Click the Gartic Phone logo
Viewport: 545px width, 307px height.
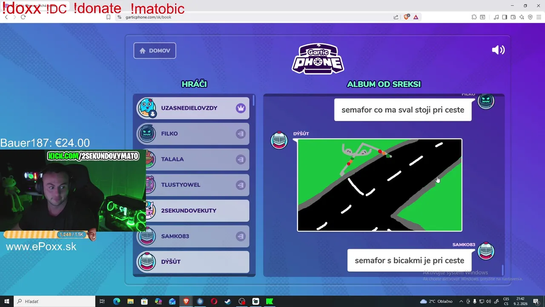[318, 58]
